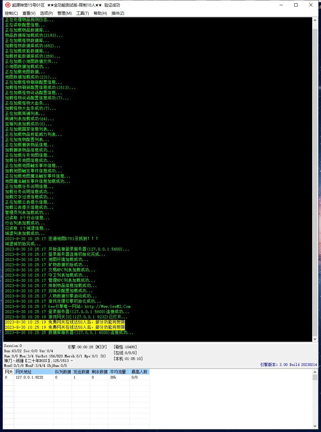
Task: Click the 加载怪物刷新配置信息成功(1513) log line
Action: [40, 88]
